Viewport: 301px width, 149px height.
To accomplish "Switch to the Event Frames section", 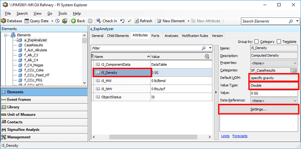I will [x=44, y=99].
